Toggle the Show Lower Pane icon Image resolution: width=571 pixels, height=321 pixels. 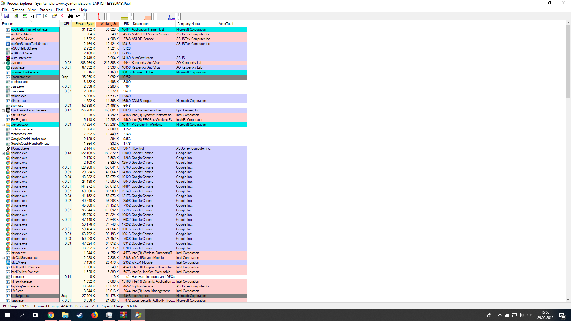(x=39, y=16)
